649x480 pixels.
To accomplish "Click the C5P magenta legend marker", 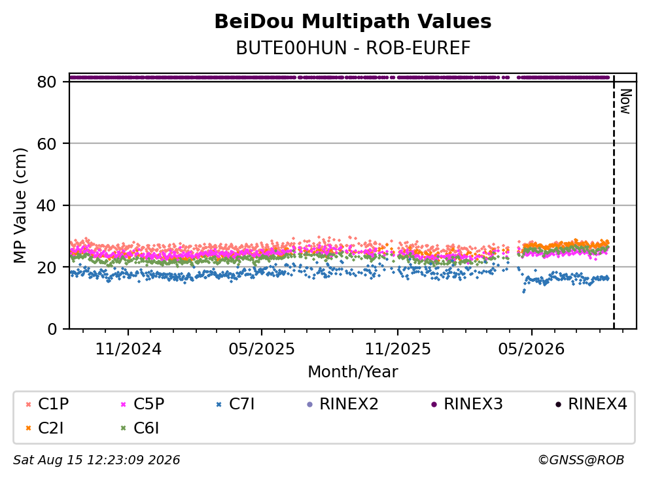I will point(124,404).
